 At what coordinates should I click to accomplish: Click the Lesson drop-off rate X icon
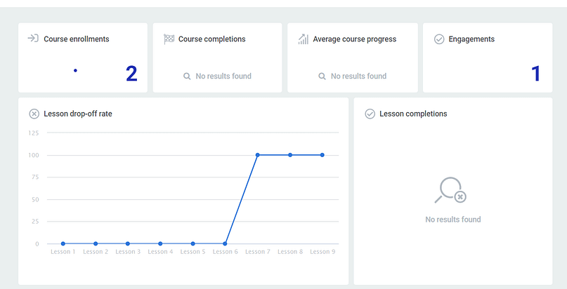pyautogui.click(x=34, y=114)
